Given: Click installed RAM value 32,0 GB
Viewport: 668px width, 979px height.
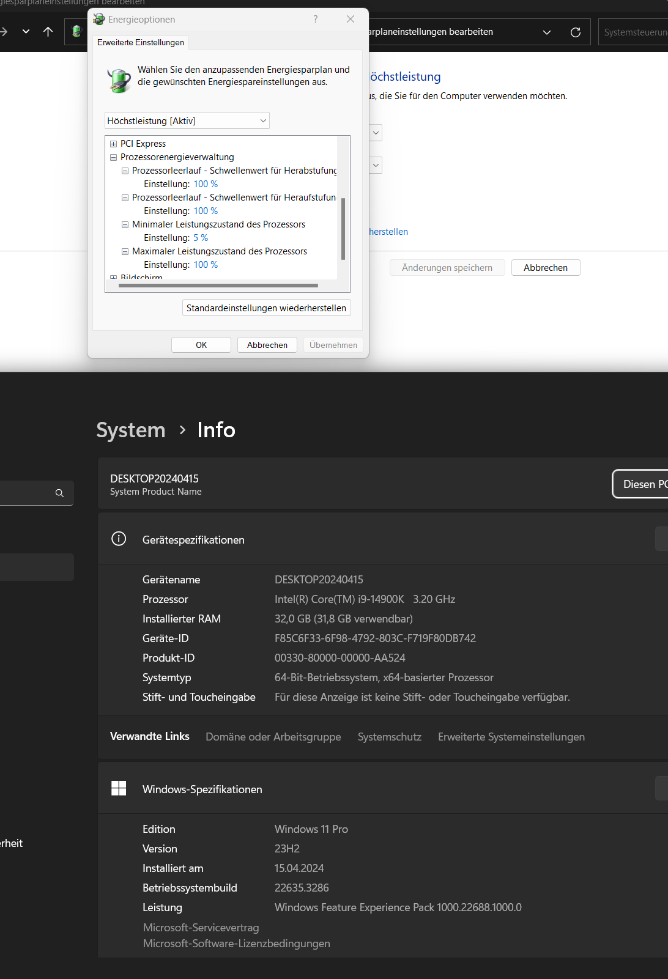Looking at the screenshot, I should [x=344, y=619].
